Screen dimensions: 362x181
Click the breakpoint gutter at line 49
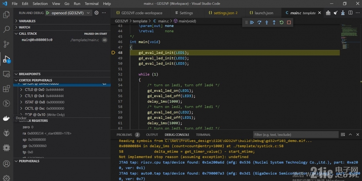tap(113, 58)
